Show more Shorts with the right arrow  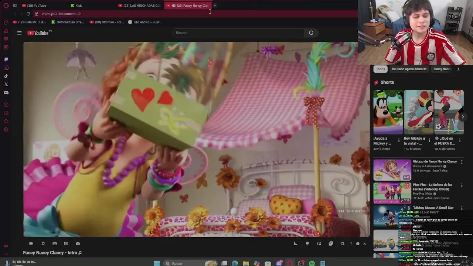(x=463, y=117)
